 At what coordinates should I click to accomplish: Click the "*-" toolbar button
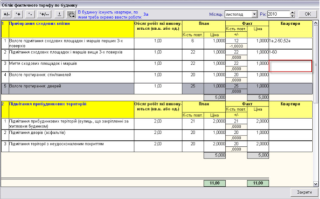coord(30,15)
